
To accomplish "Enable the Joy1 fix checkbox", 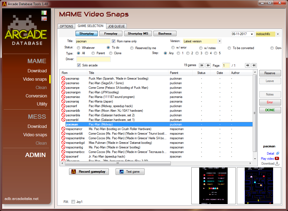I will (73, 202).
